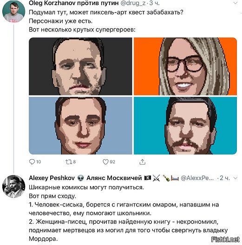This screenshot has width=242, height=245.
Task: Click the Oleg Korzhanov display name
Action: [x=73, y=3]
